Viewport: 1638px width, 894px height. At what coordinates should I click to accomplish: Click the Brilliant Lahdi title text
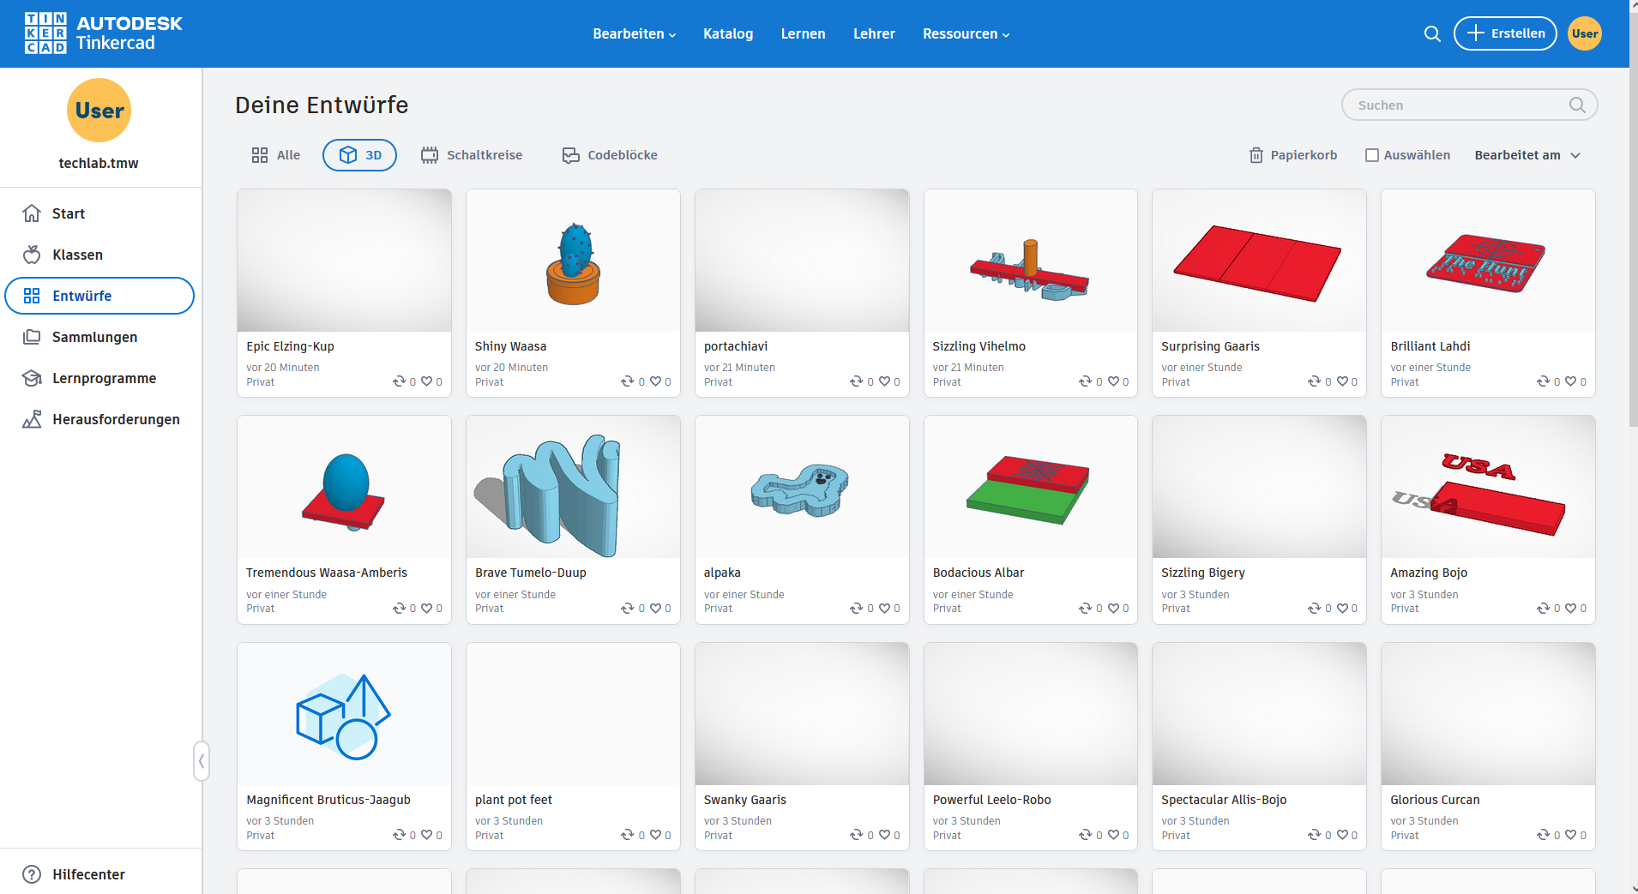point(1430,346)
